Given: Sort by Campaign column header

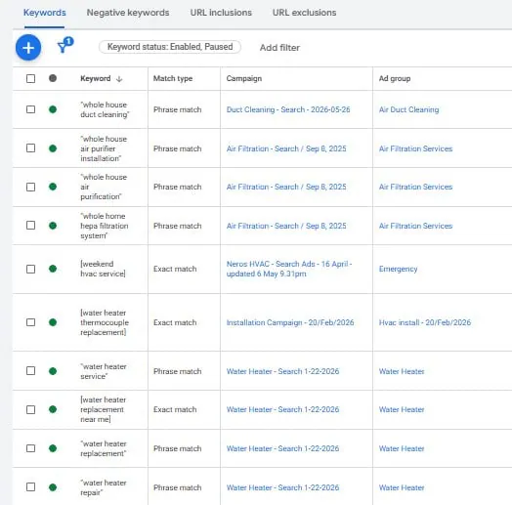Looking at the screenshot, I should (x=244, y=79).
